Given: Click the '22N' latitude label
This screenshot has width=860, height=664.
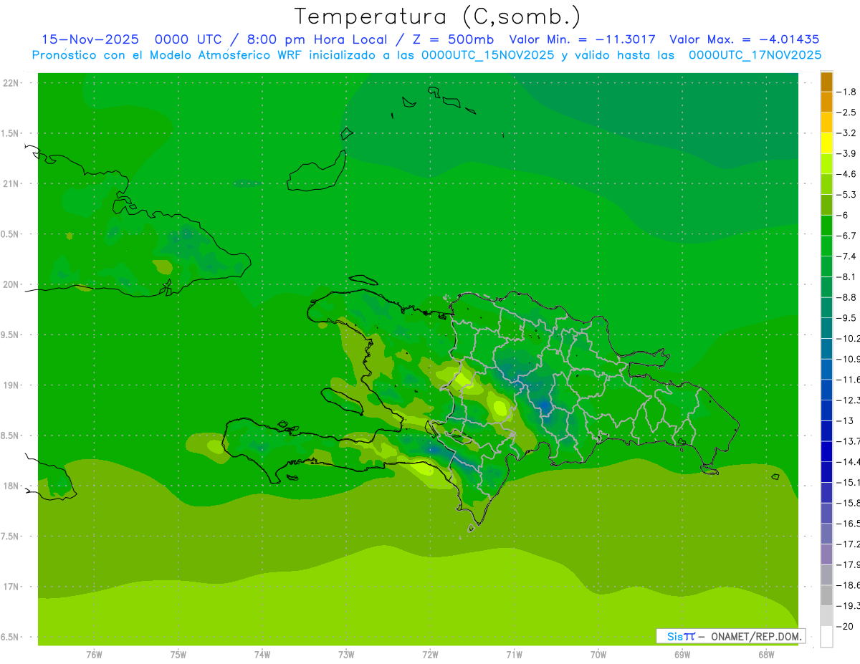Looking at the screenshot, I should (11, 82).
